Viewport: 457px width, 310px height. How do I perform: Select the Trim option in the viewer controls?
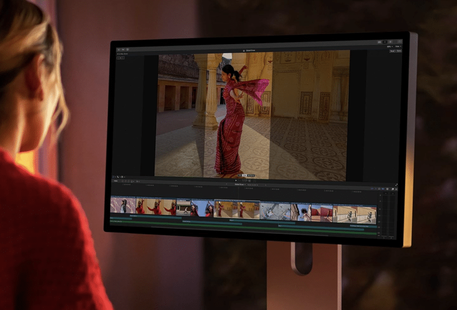(240, 175)
